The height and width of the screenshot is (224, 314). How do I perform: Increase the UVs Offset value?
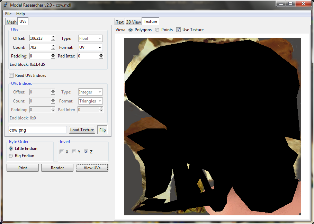pos(53,37)
